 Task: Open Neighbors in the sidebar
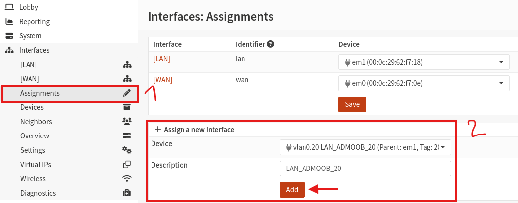(x=36, y=121)
